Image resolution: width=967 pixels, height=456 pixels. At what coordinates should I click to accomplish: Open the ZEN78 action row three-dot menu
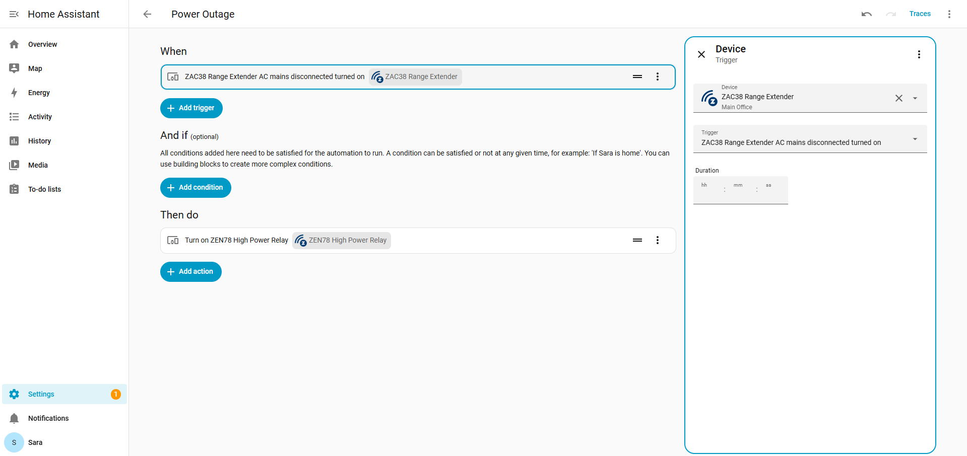(x=658, y=240)
